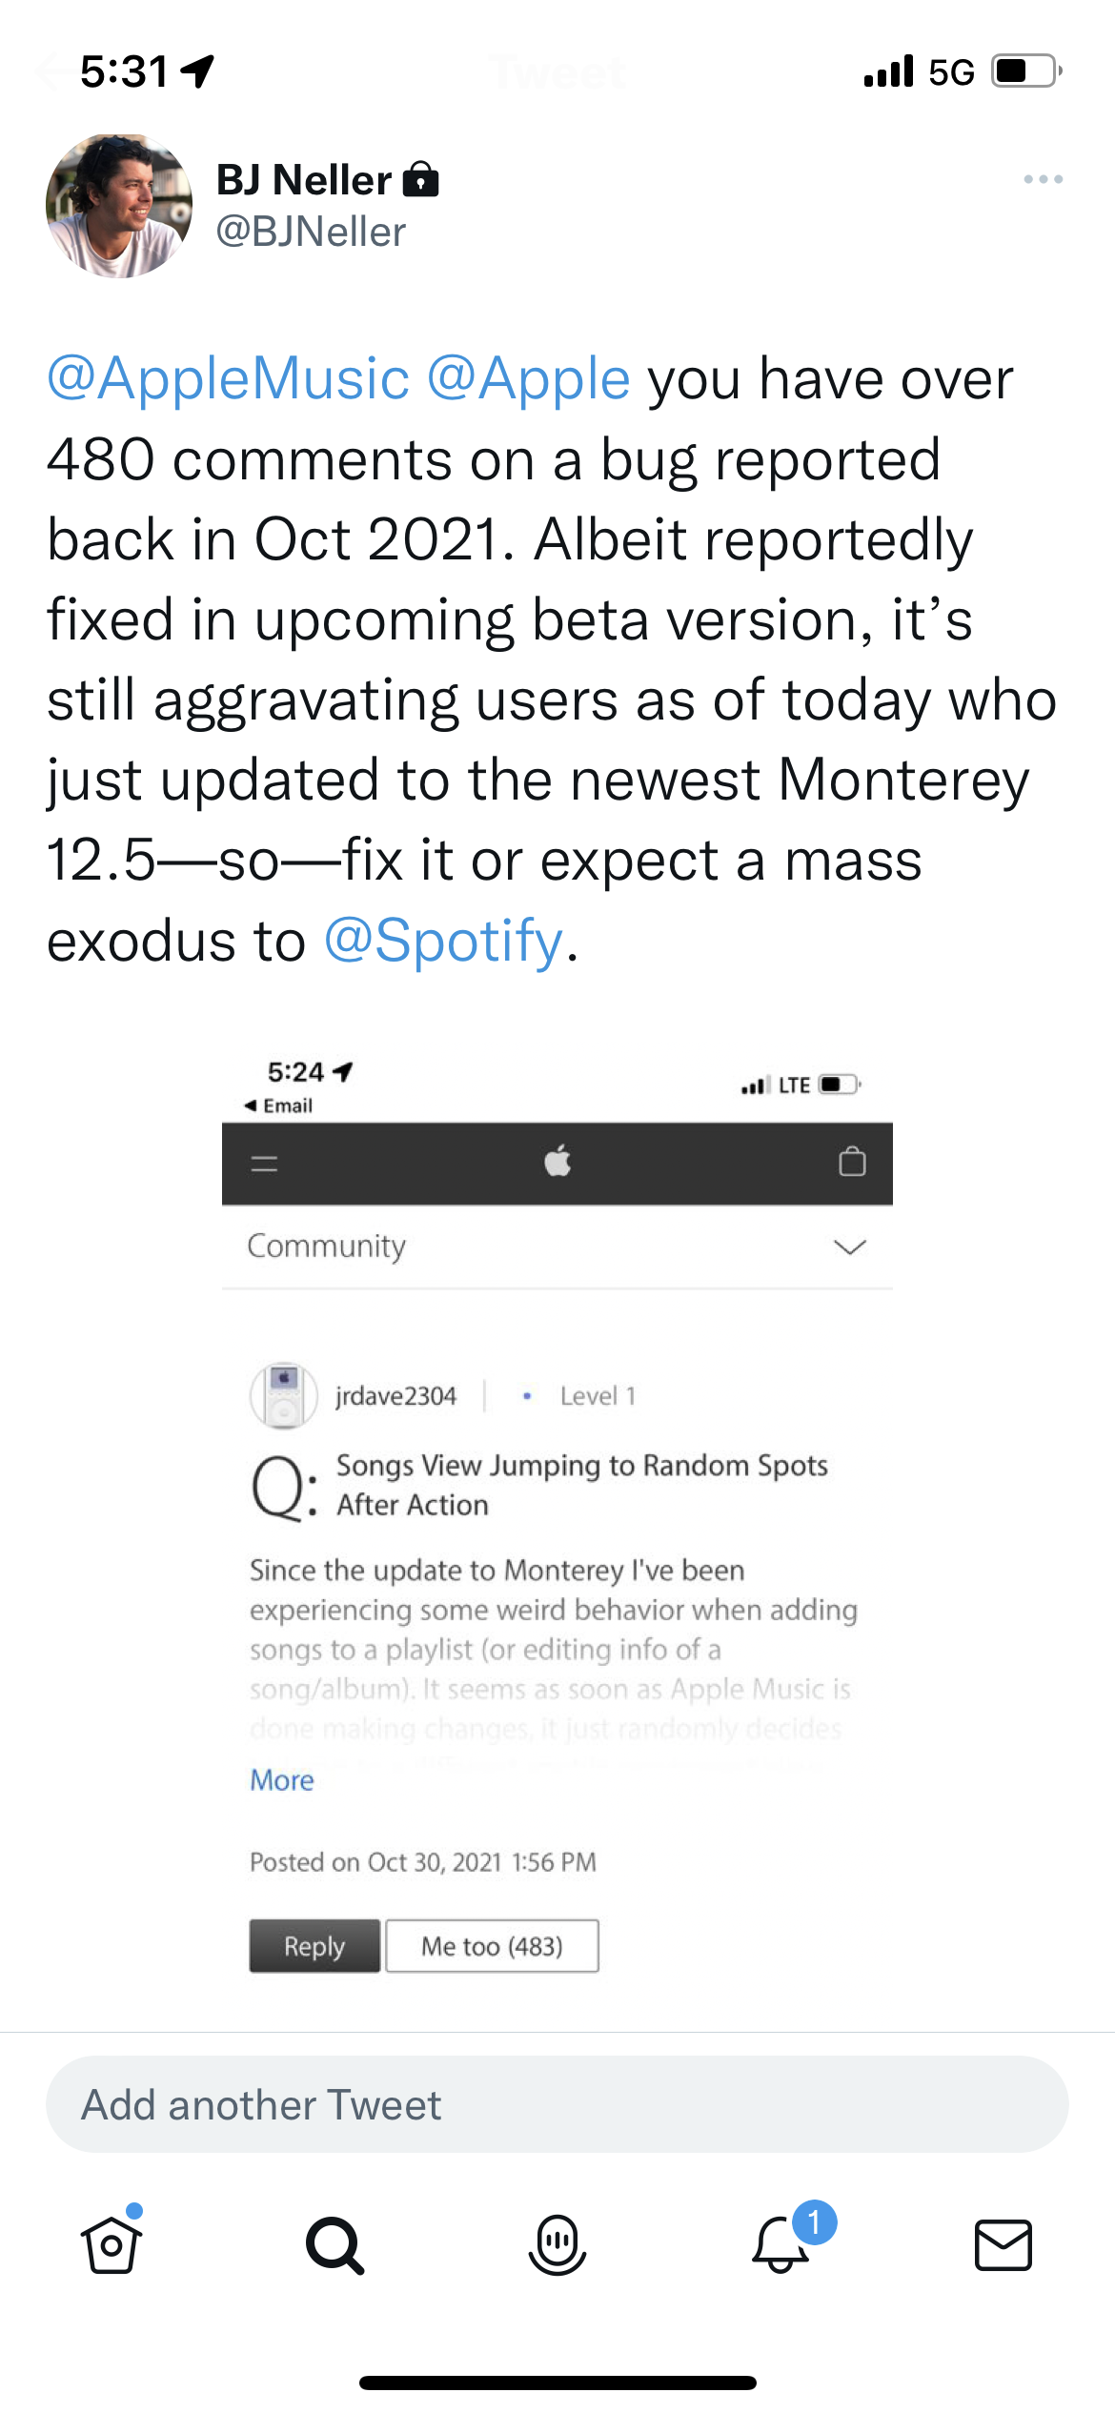This screenshot has width=1115, height=2413.
Task: Tap the Search magnifier icon
Action: coord(334,2244)
